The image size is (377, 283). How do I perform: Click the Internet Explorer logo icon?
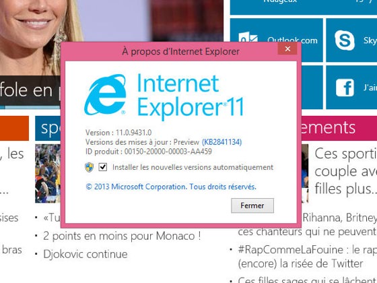[x=105, y=94]
